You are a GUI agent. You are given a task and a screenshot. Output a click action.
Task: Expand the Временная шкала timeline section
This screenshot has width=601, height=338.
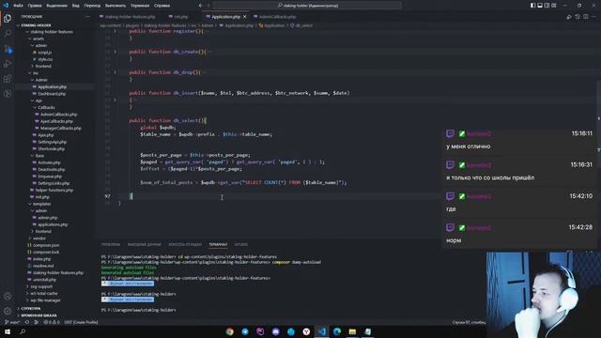pyautogui.click(x=39, y=315)
